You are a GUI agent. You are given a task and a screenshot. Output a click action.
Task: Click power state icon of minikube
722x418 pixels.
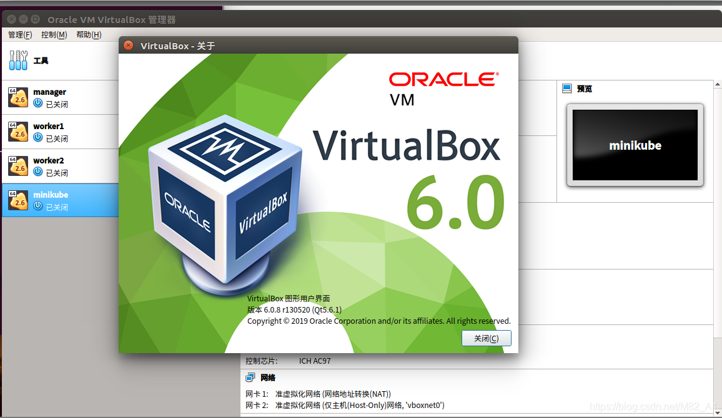coord(37,207)
